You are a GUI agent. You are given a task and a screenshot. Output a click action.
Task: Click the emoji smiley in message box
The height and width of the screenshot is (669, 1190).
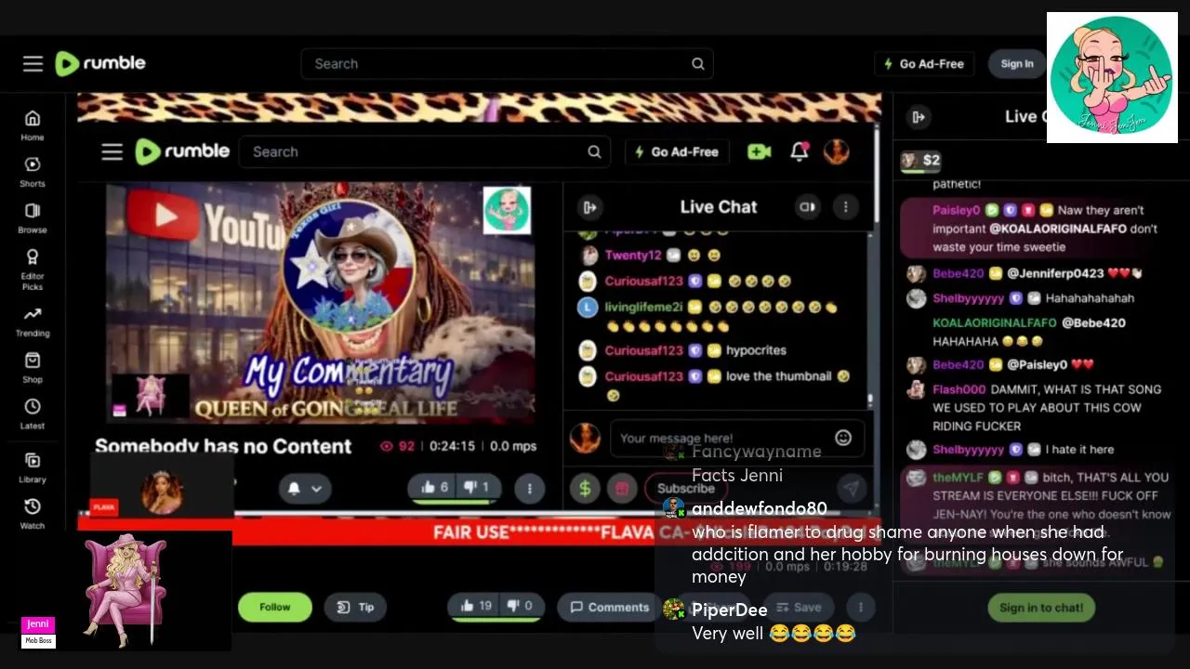(x=843, y=438)
